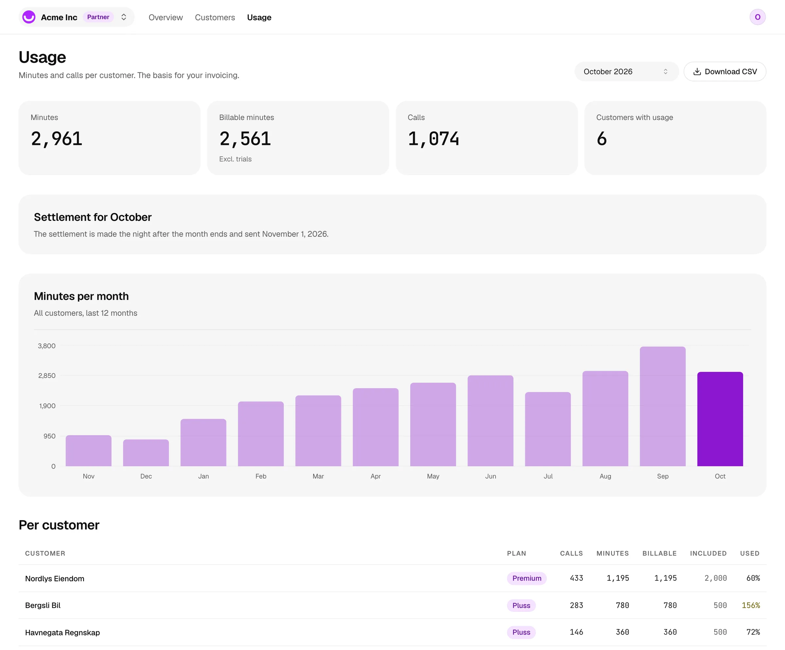Click the highlighted Oct bar in the chart
The height and width of the screenshot is (650, 785).
(720, 419)
